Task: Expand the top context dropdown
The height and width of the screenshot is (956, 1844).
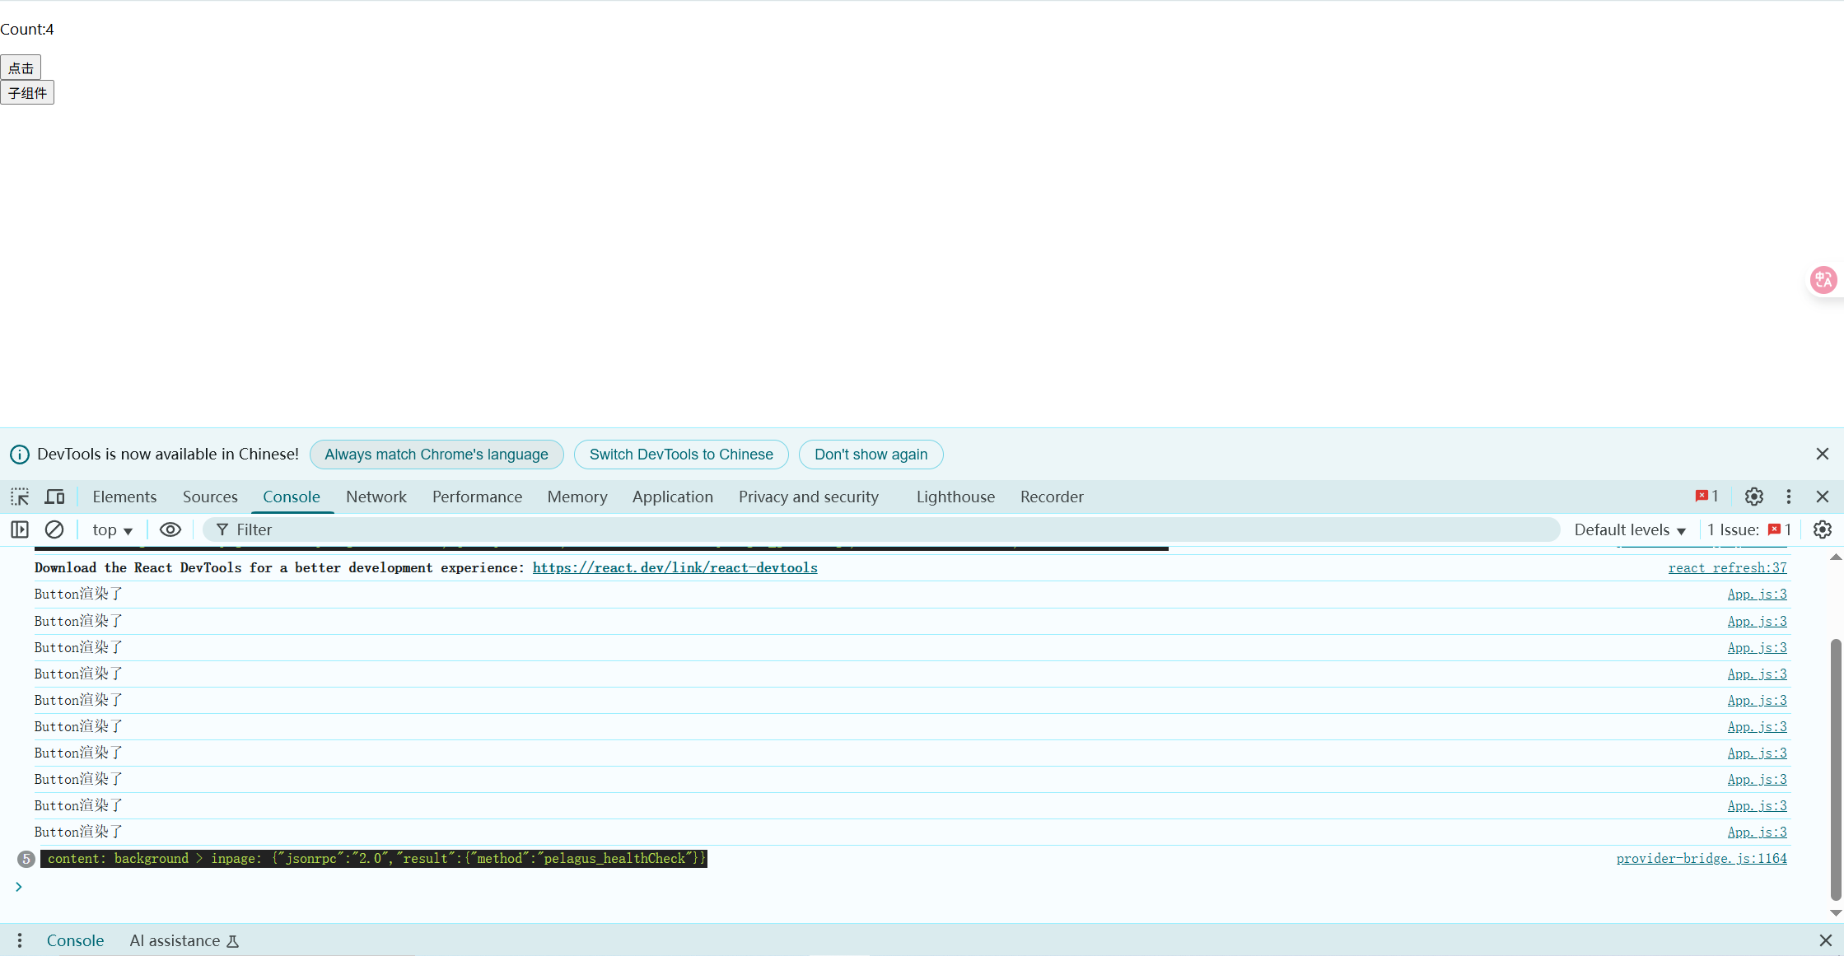Action: pyautogui.click(x=112, y=529)
